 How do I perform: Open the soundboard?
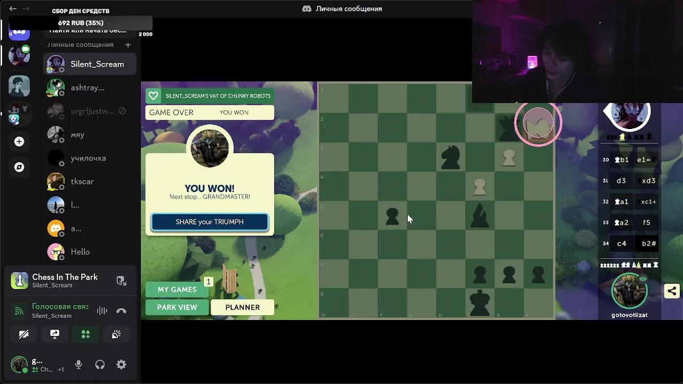(x=116, y=334)
